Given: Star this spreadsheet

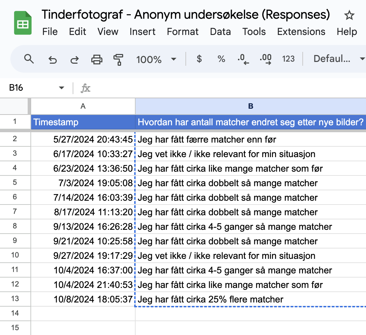Looking at the screenshot, I should tap(349, 15).
